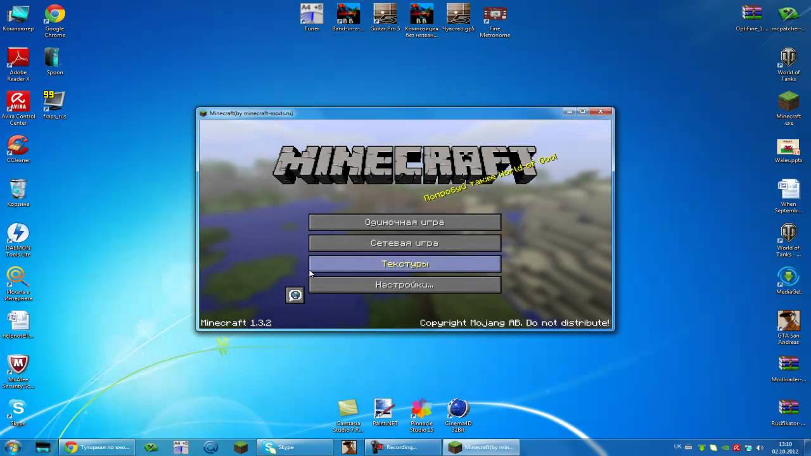Click the globe language button in Minecraft
This screenshot has width=811, height=456.
295,295
